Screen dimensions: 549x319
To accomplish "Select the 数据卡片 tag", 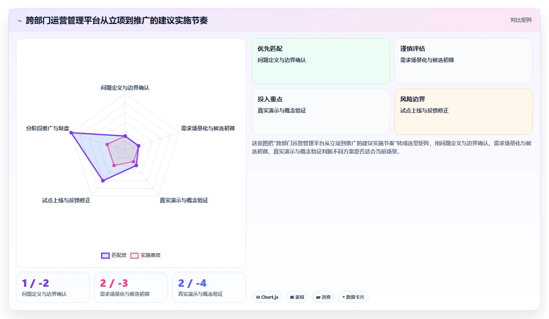I will (x=353, y=297).
